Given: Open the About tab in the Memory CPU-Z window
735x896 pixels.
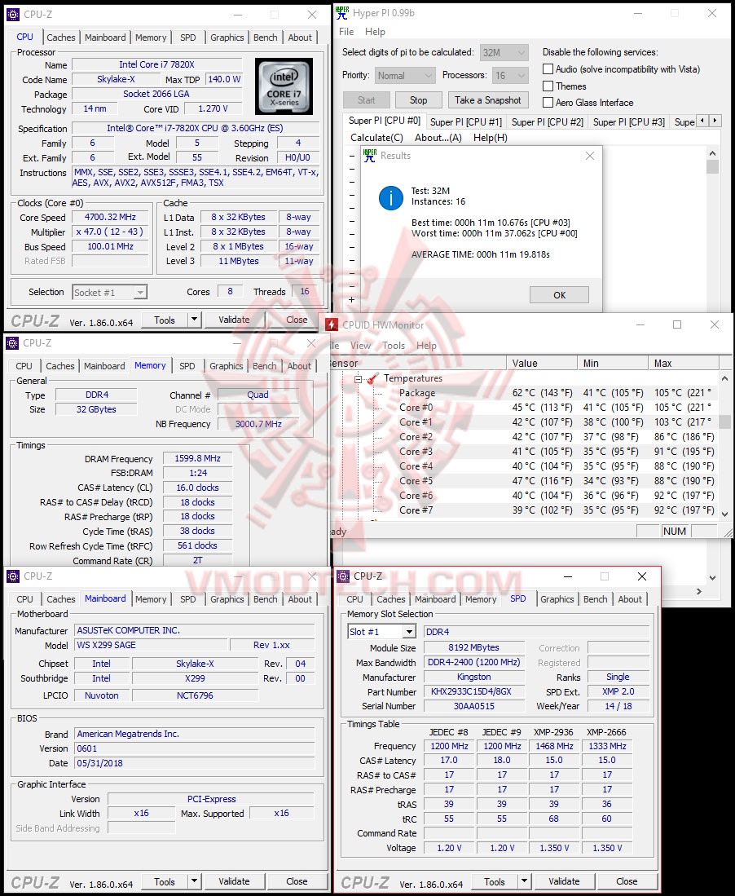Looking at the screenshot, I should coord(299,366).
